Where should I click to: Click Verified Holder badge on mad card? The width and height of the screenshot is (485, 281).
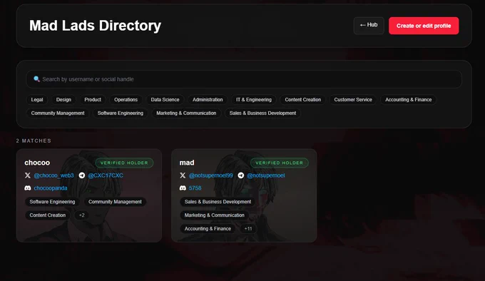pyautogui.click(x=279, y=163)
